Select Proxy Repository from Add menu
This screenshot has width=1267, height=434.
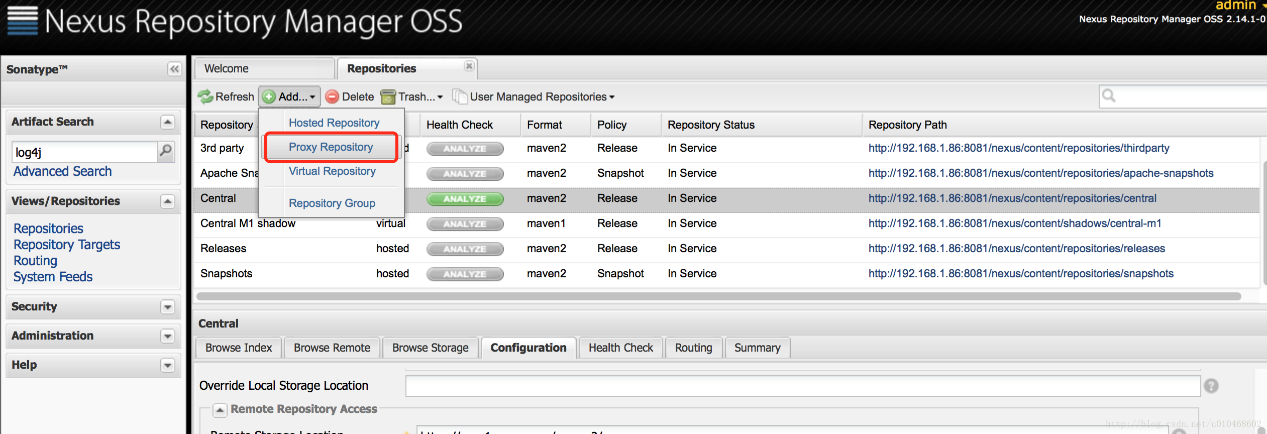pyautogui.click(x=331, y=147)
